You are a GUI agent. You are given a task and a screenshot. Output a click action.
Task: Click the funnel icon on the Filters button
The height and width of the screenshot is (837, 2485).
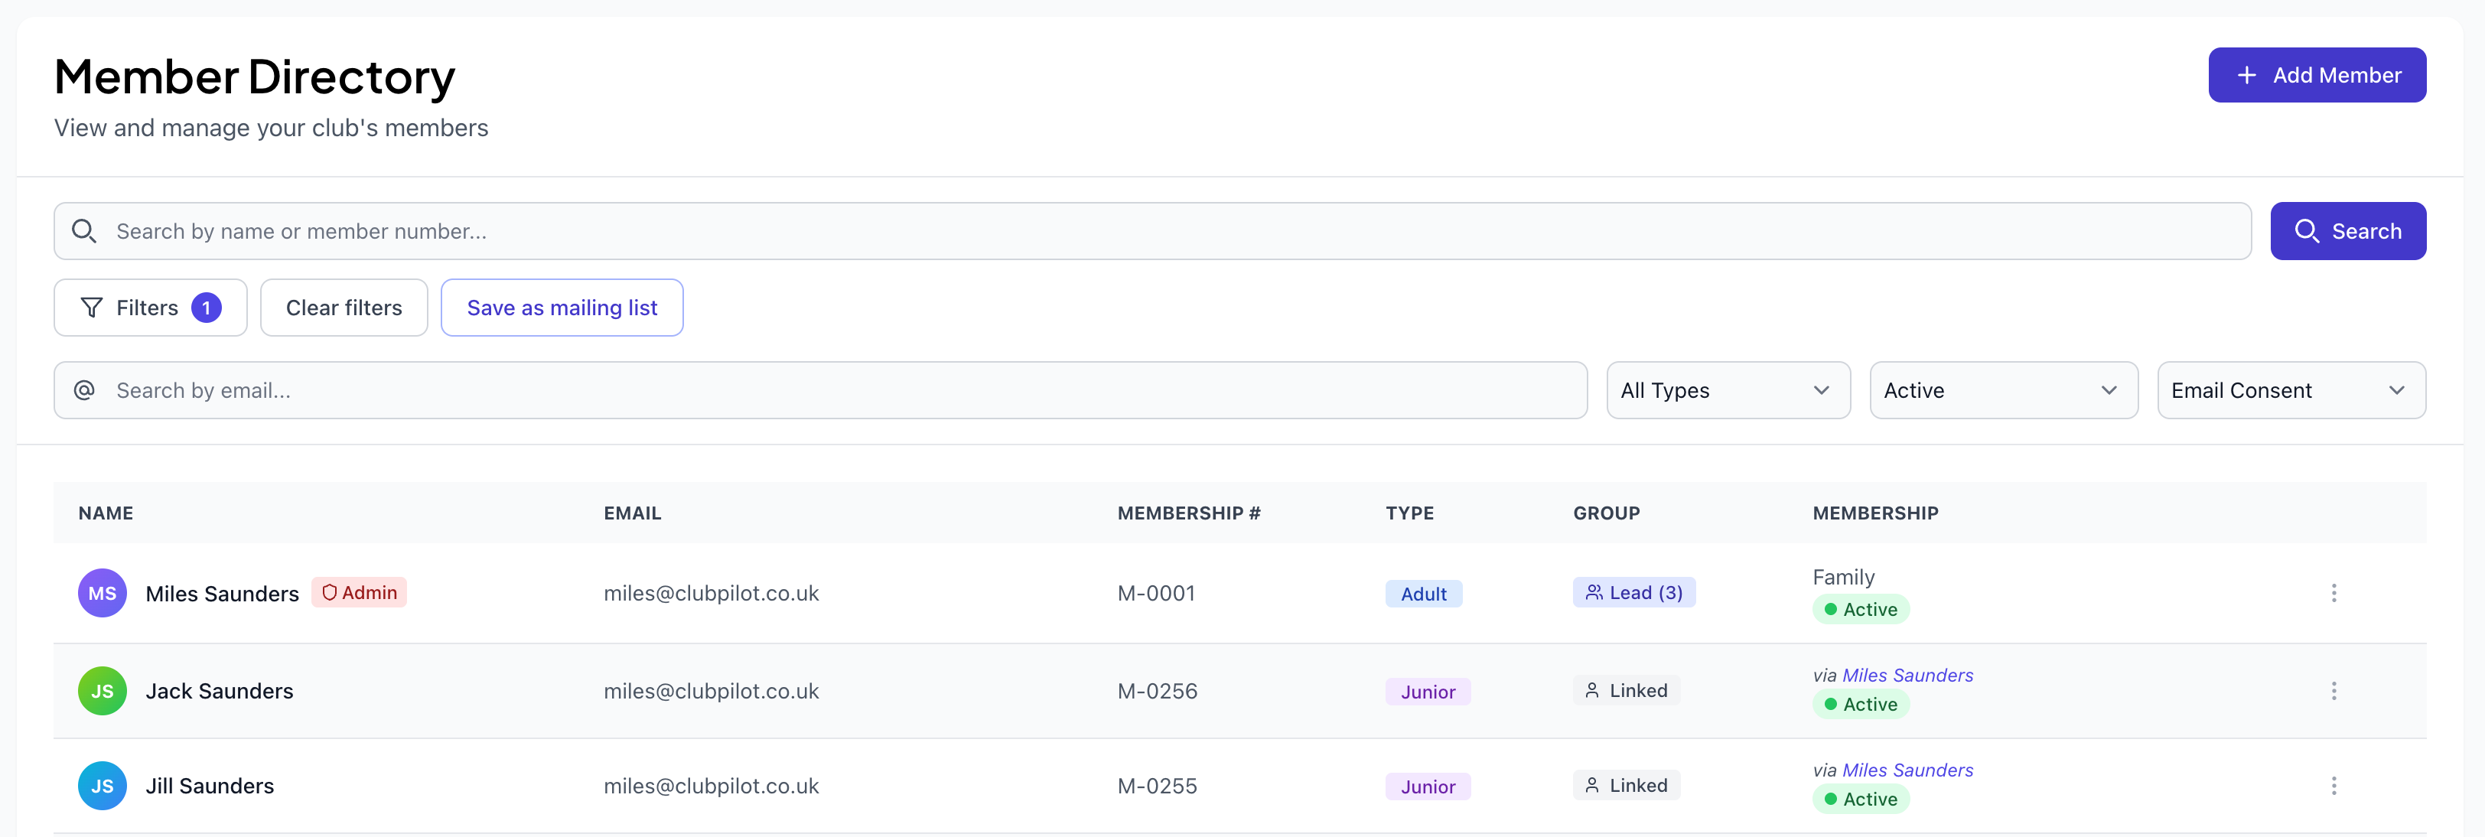coord(92,308)
